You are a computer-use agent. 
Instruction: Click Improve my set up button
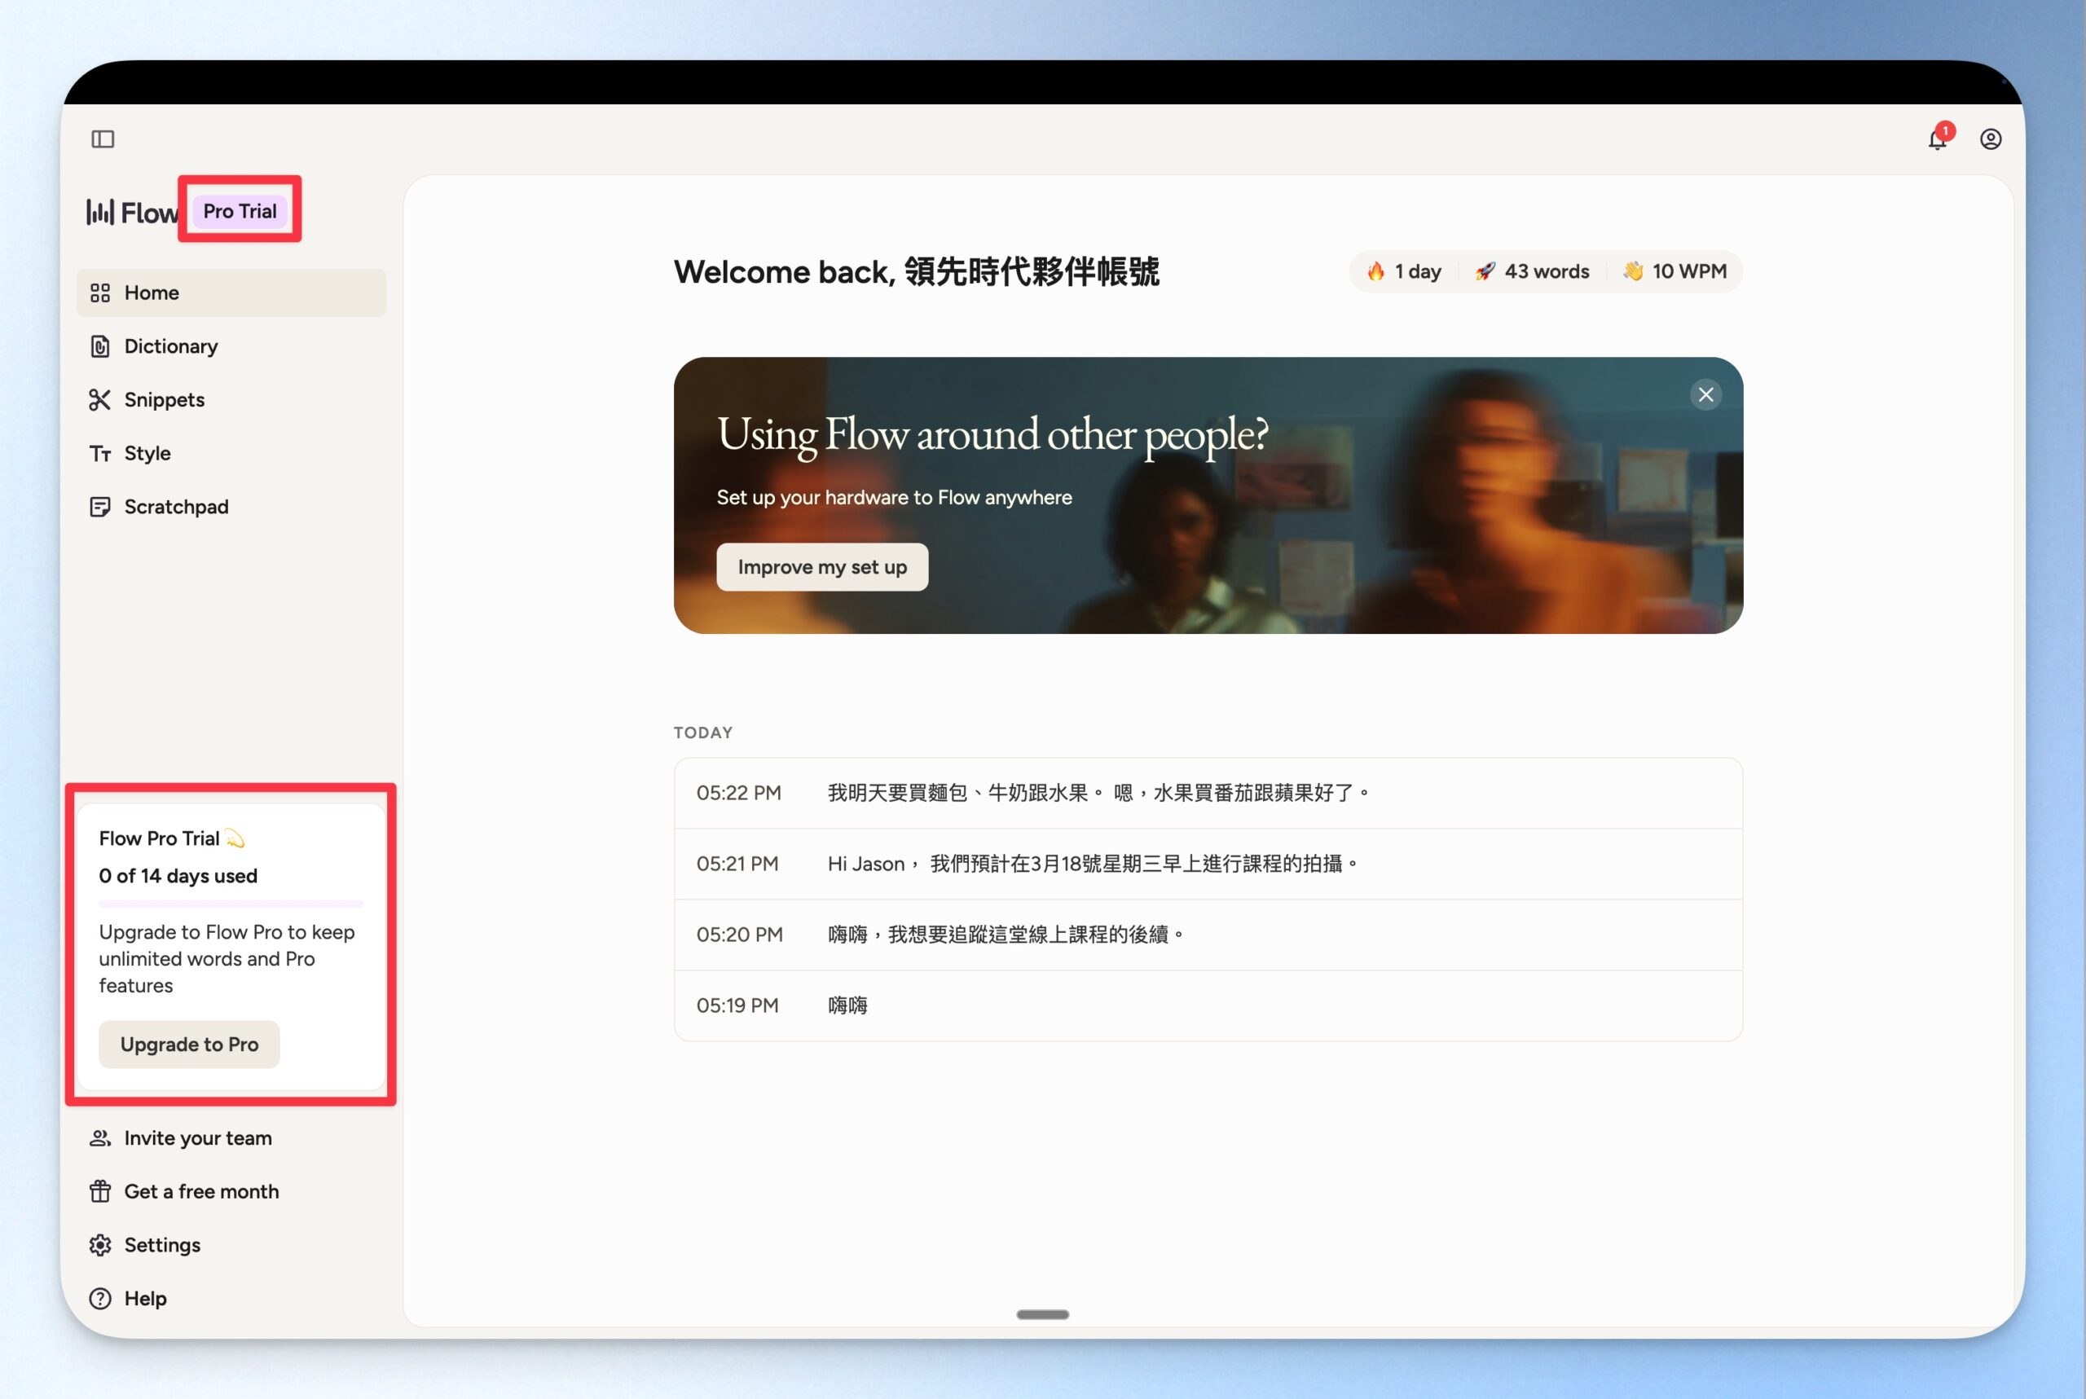[x=821, y=567]
